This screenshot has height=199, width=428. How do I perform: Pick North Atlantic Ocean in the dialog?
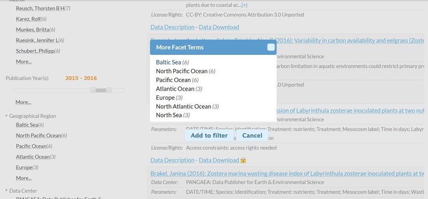187,107
